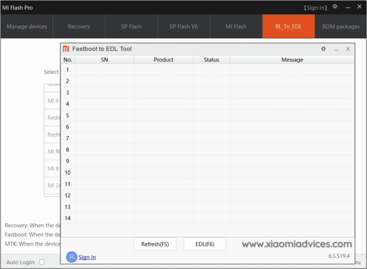Click version number 6.5.519.4
Viewport: 367px width, 269px height.
click(x=339, y=256)
